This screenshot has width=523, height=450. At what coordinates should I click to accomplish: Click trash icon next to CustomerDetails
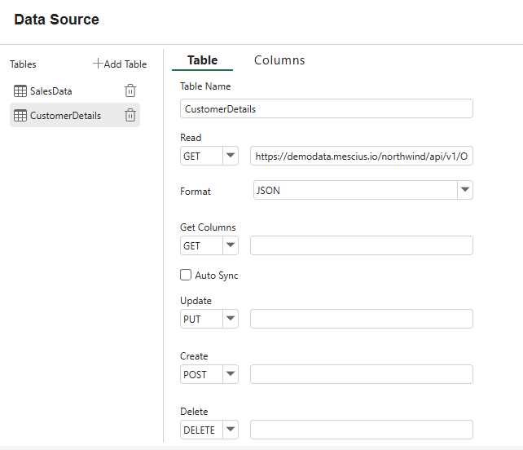(130, 116)
